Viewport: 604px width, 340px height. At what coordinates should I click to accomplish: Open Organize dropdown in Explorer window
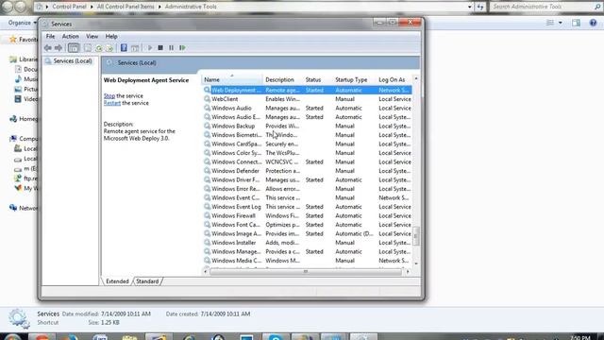22,23
